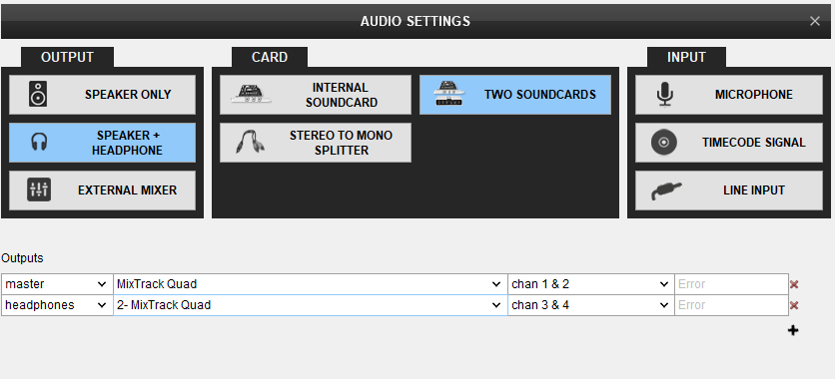Viewport: 835px width, 379px height.
Task: Delete the headphones output row with red X
Action: [794, 305]
